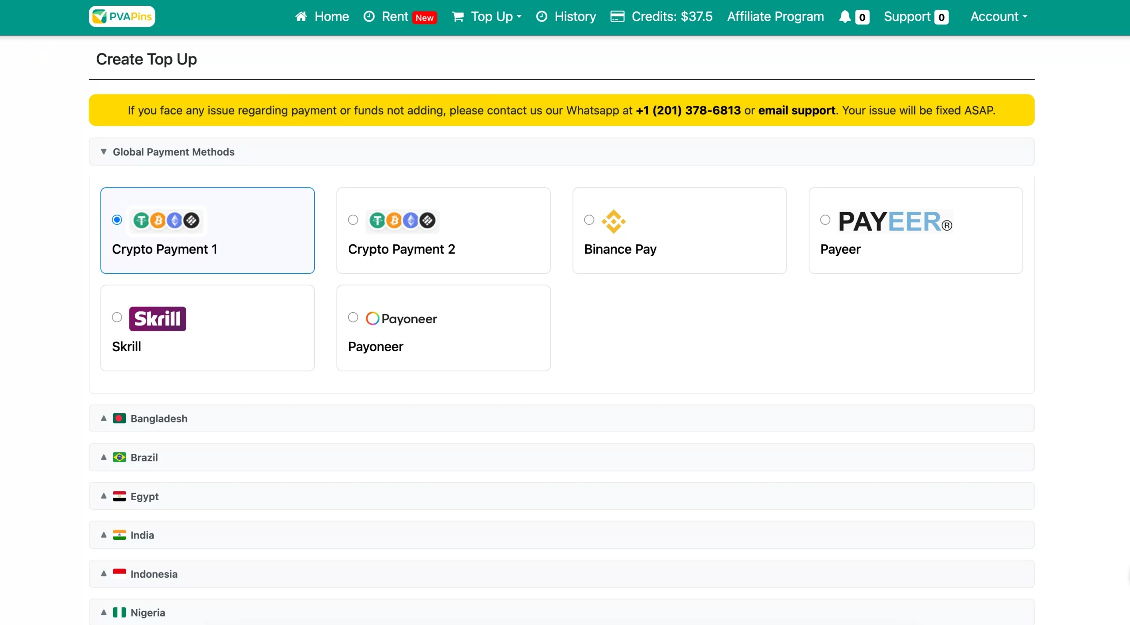Click the Whatsapp number +1 (201) 378-6813

pos(688,110)
